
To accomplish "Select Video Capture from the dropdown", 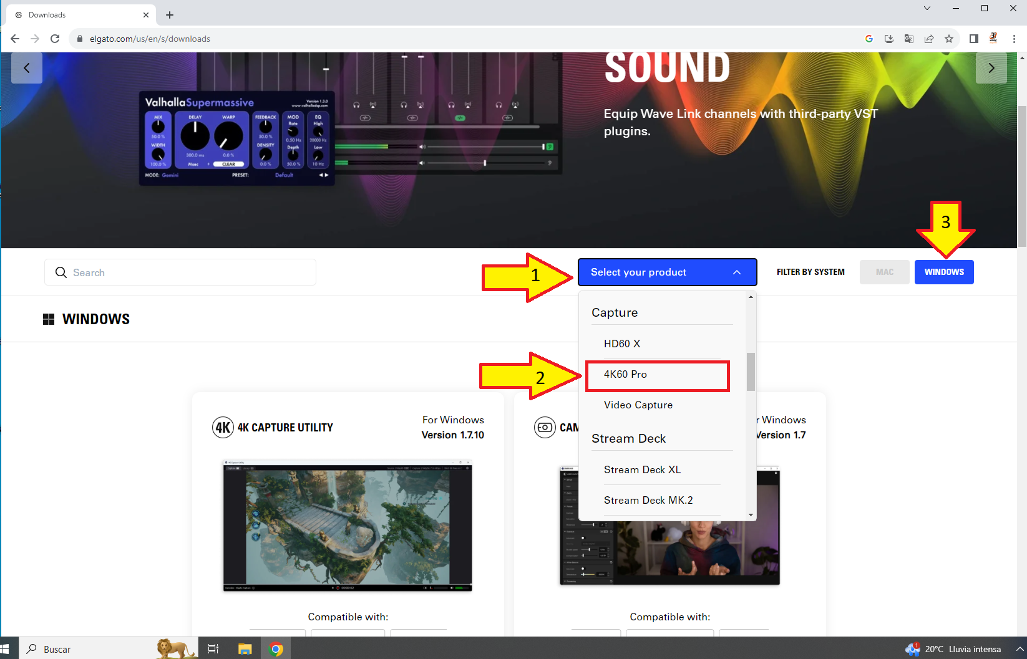I will (x=638, y=405).
